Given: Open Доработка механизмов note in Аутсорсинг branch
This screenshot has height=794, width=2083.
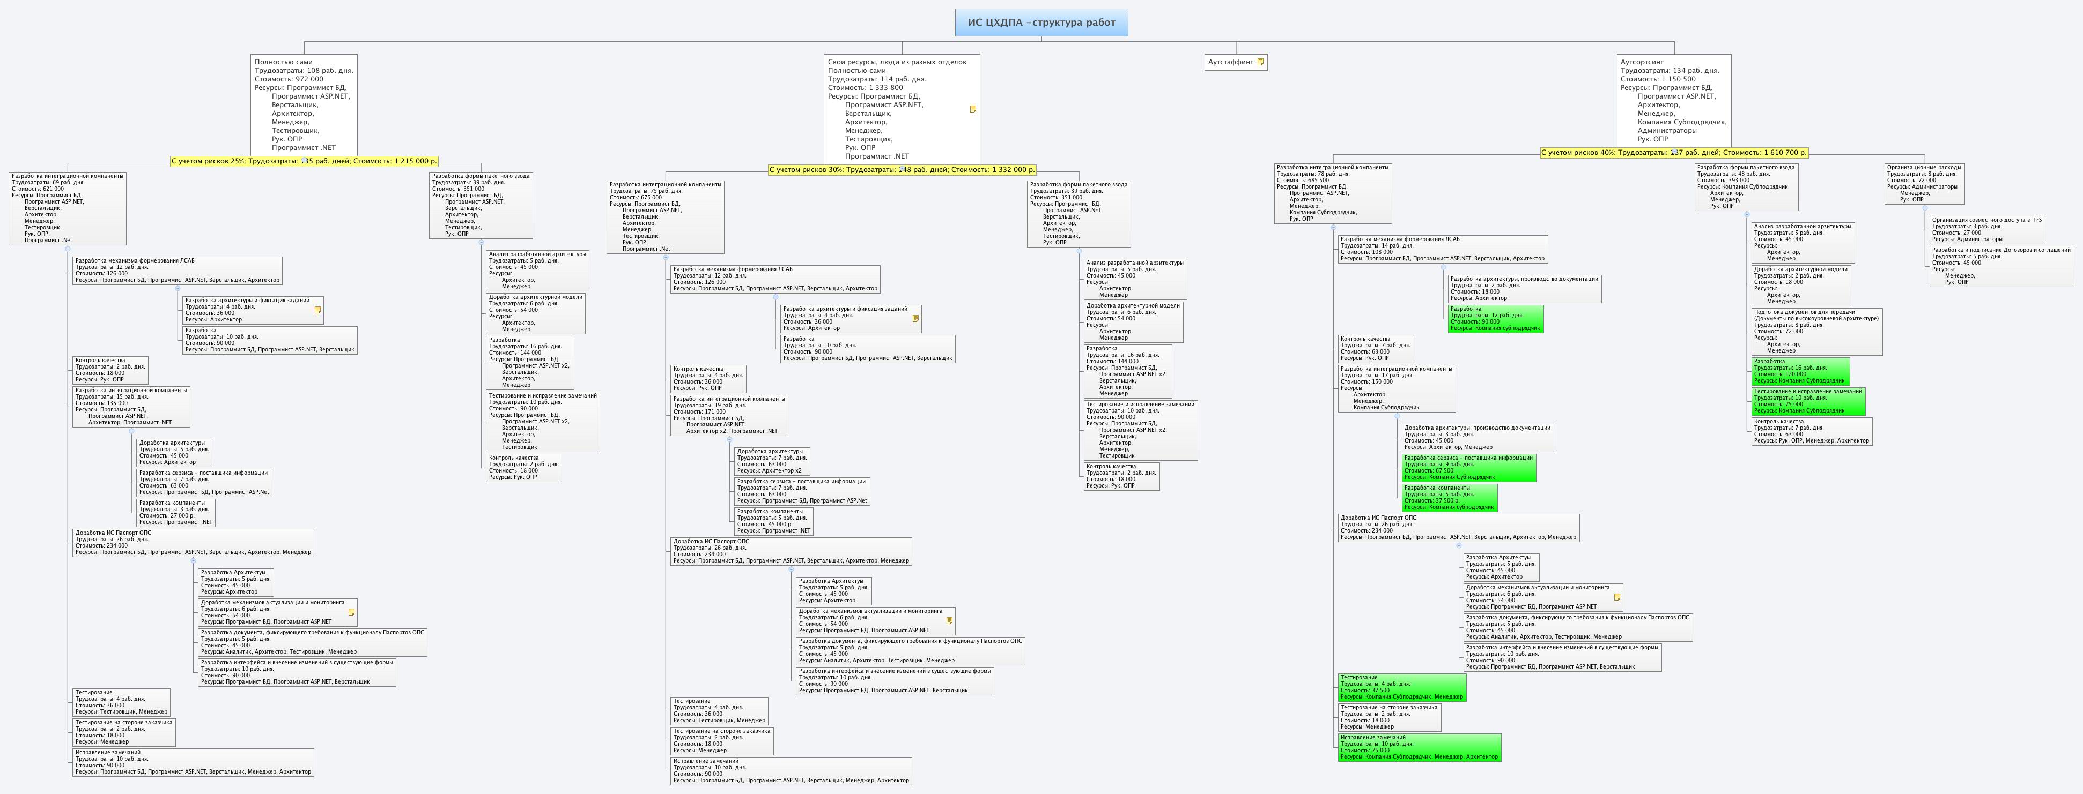Looking at the screenshot, I should [1616, 598].
